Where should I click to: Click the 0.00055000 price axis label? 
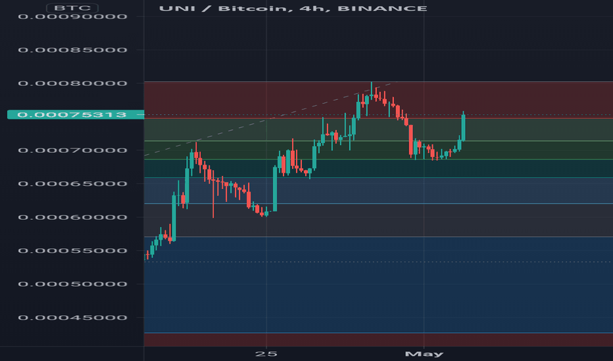[x=73, y=251]
